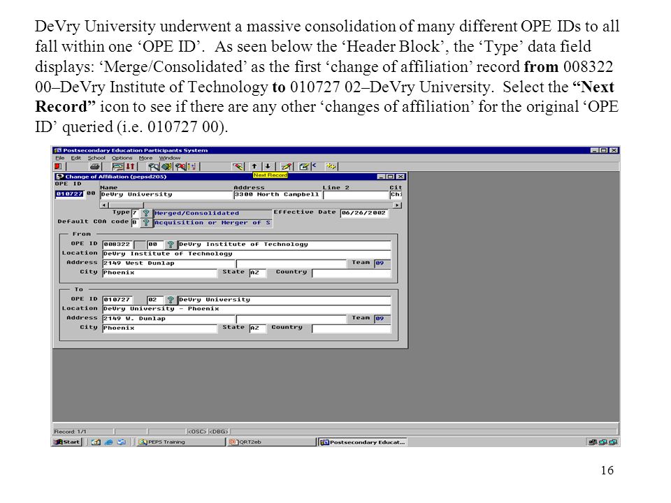Switch to QRT2eb taskbar button
Image resolution: width=671 pixels, height=503 pixels.
click(x=270, y=442)
